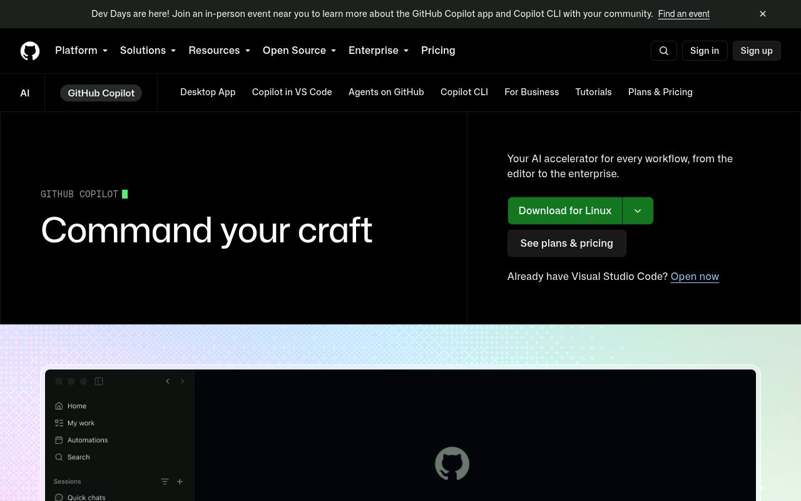
Task: Open the search magnifier icon
Action: [x=664, y=51]
